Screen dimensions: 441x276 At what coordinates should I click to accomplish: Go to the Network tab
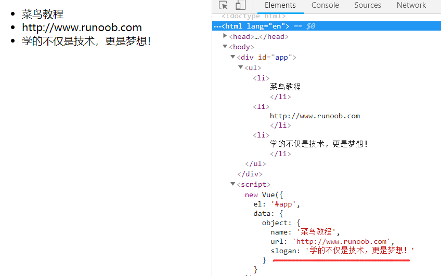pyautogui.click(x=411, y=6)
